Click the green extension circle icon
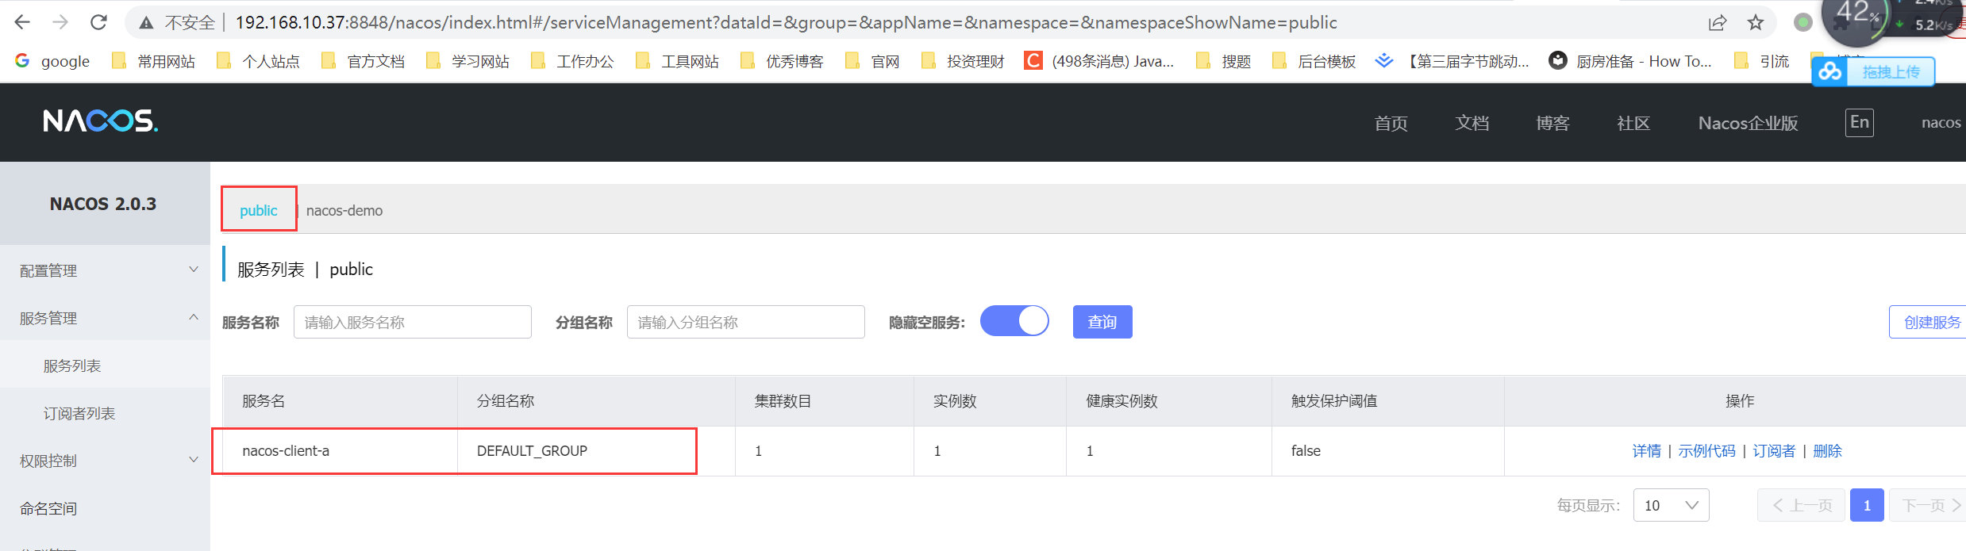Viewport: 1966px width, 551px height. (1803, 22)
